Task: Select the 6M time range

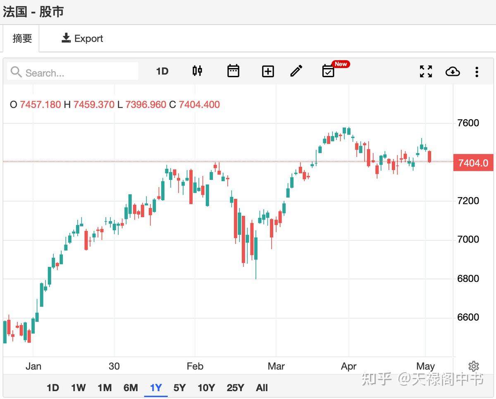Action: (x=131, y=388)
